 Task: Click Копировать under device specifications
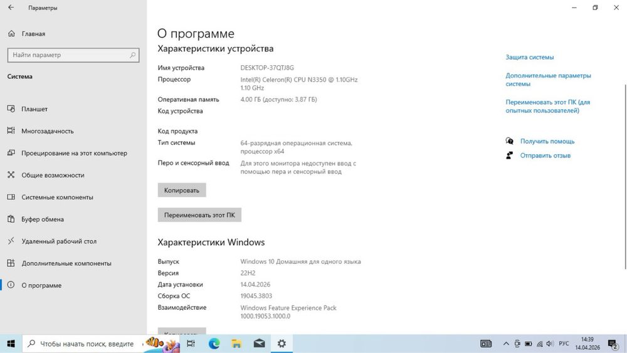(x=182, y=190)
